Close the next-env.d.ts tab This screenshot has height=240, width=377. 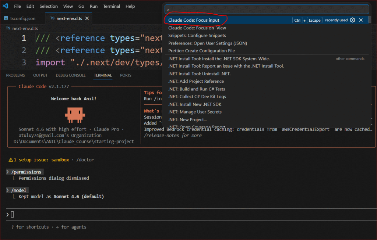click(x=87, y=18)
